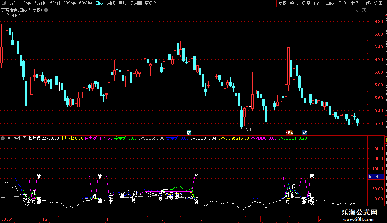387x223 pixels.
Task: Click month 5 marker on time axis
Action: coord(320,219)
